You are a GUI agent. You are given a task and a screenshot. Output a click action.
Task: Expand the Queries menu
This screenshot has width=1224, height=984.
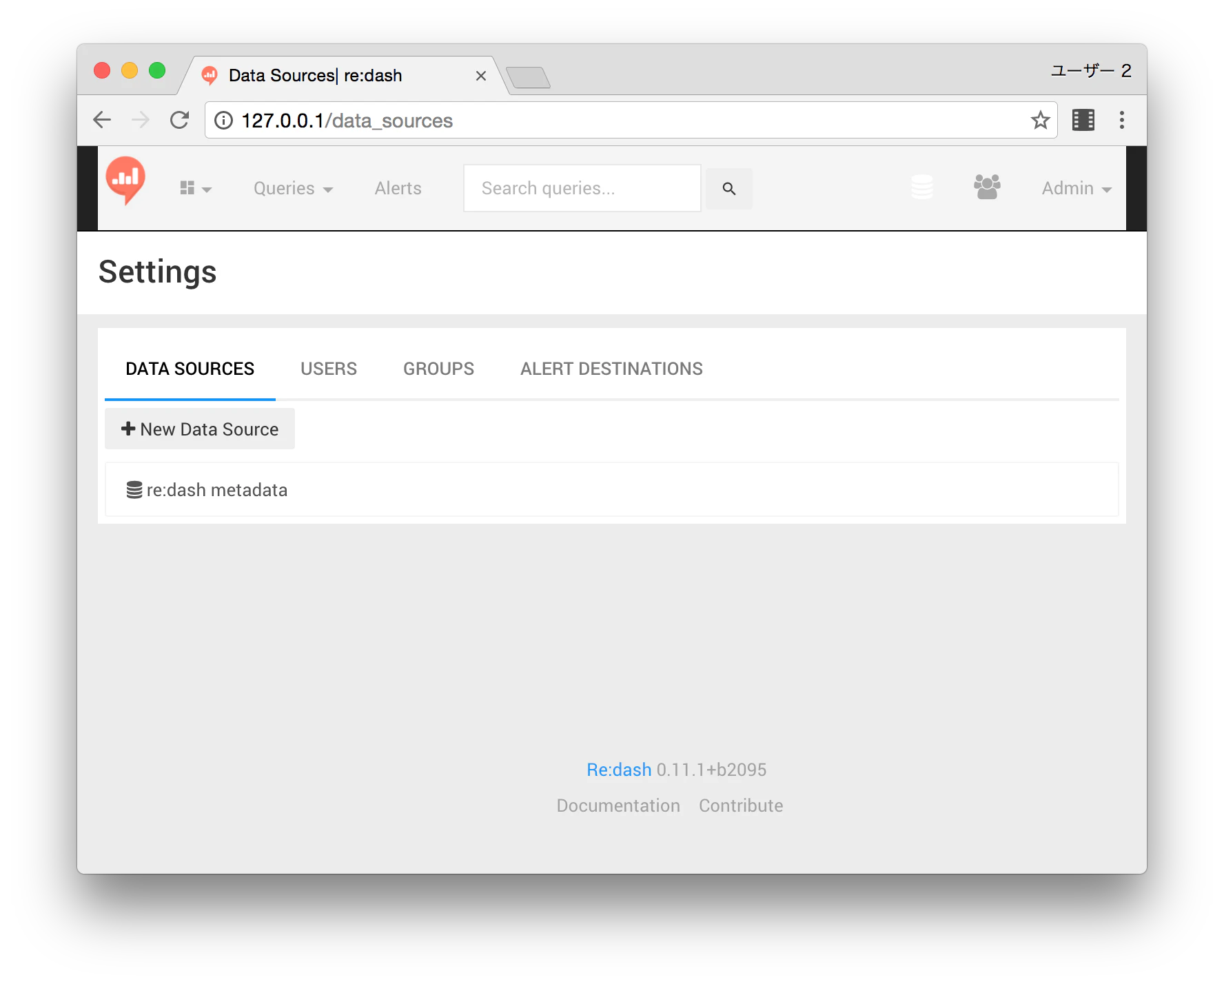(x=293, y=188)
